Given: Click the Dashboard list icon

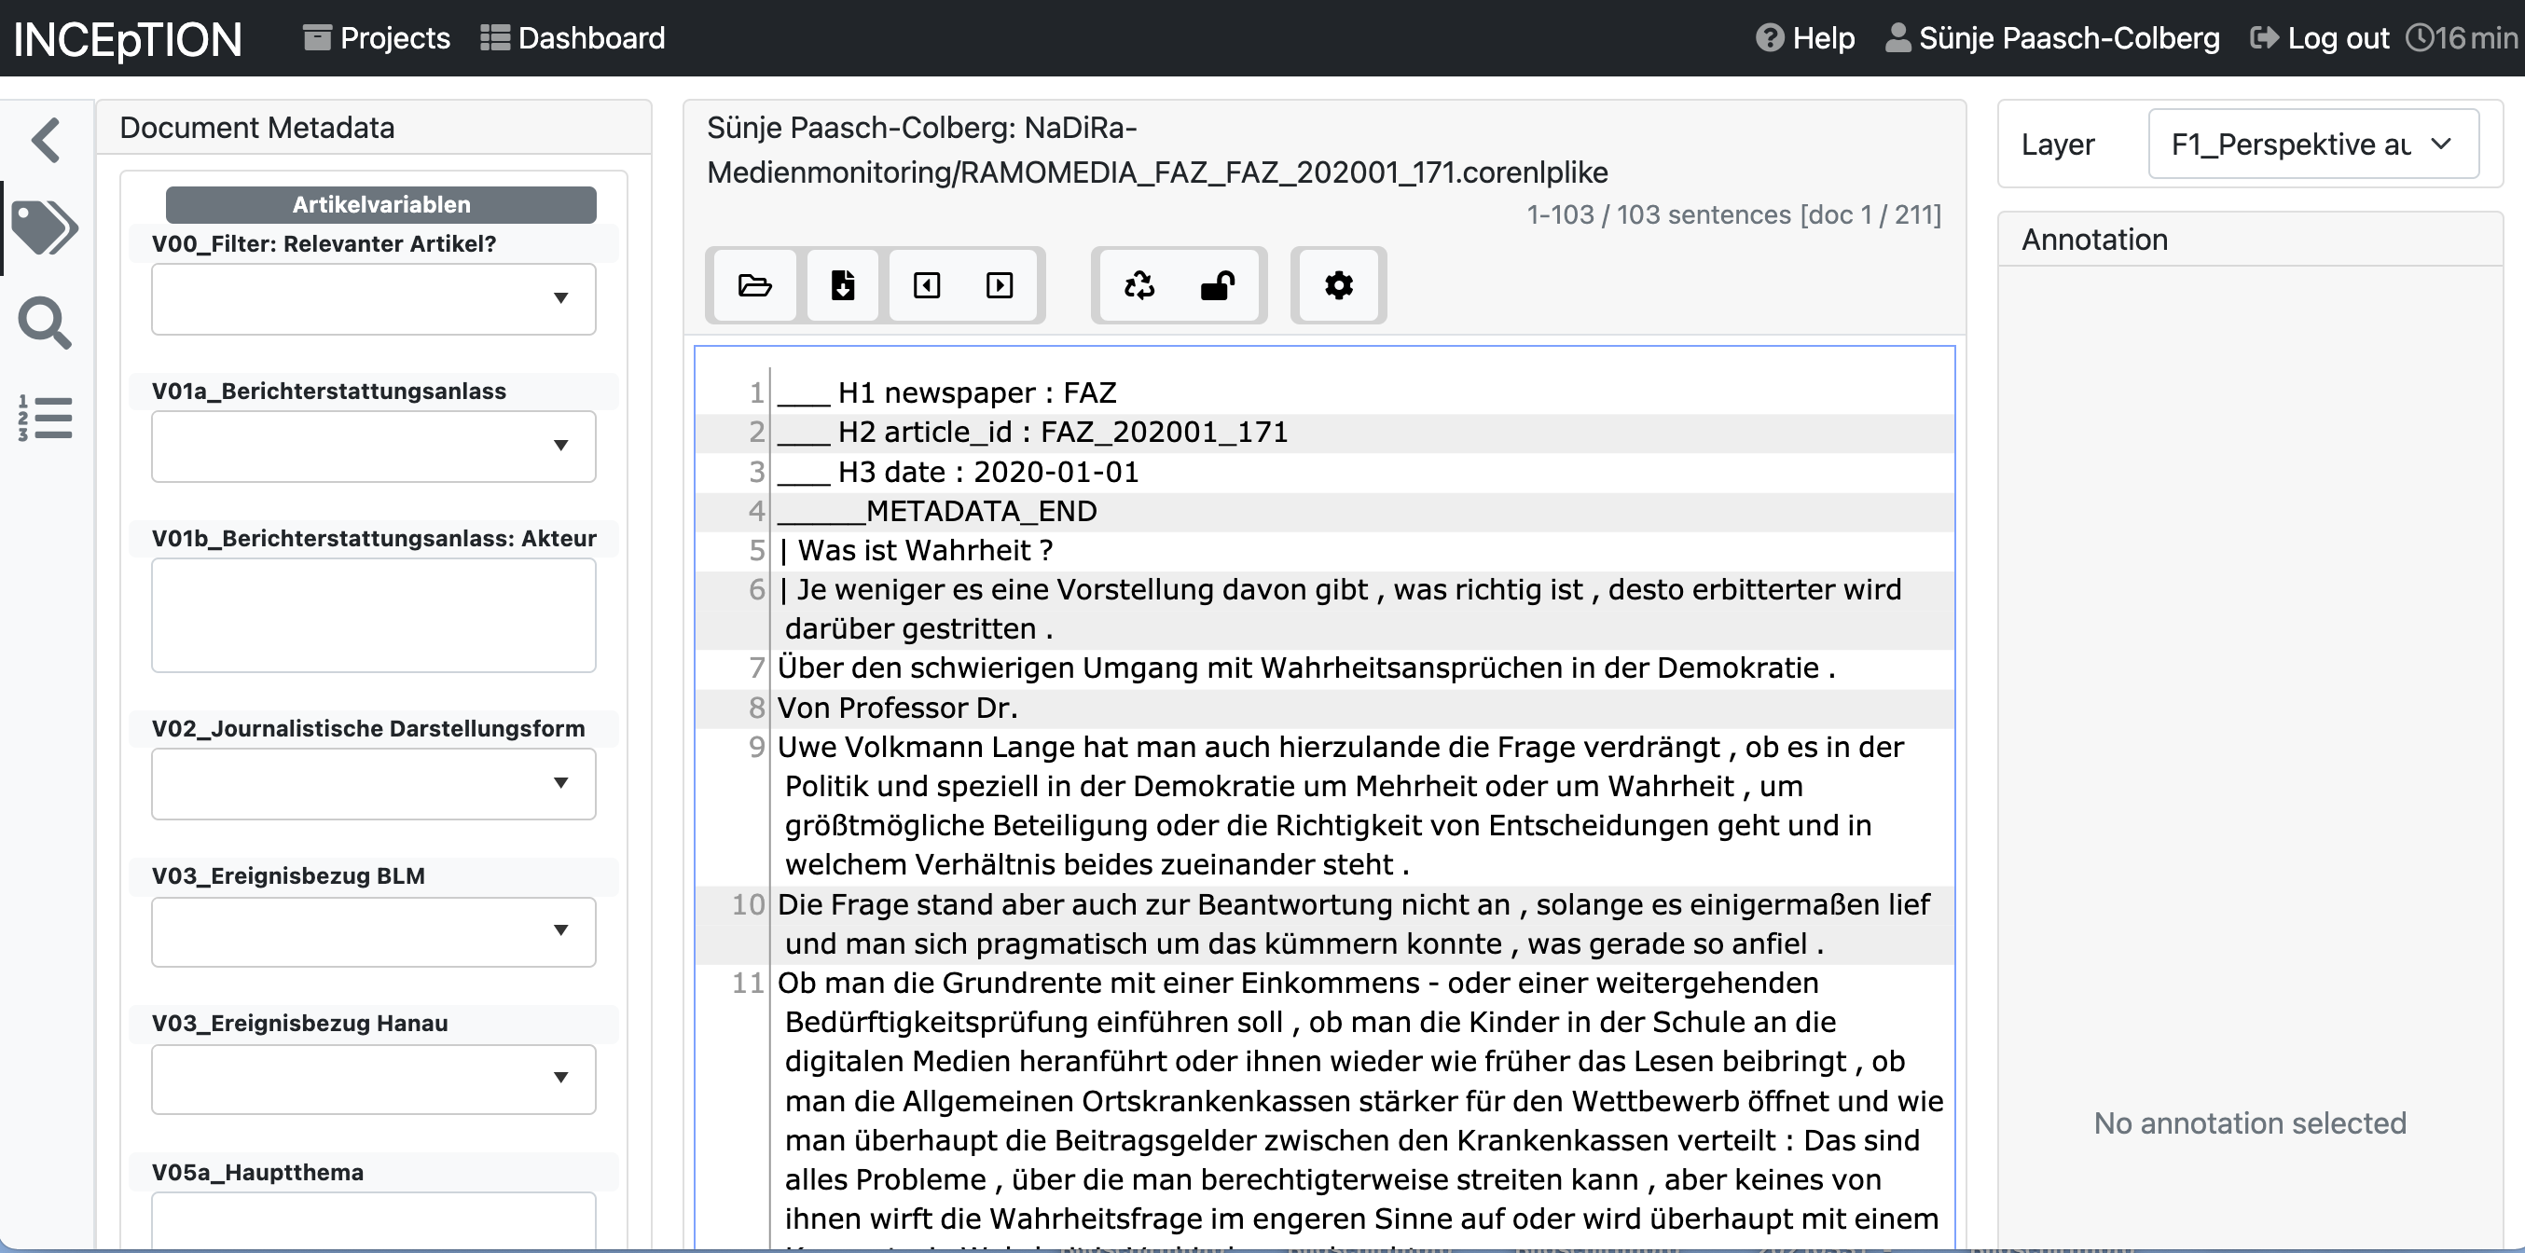Looking at the screenshot, I should click(x=495, y=38).
